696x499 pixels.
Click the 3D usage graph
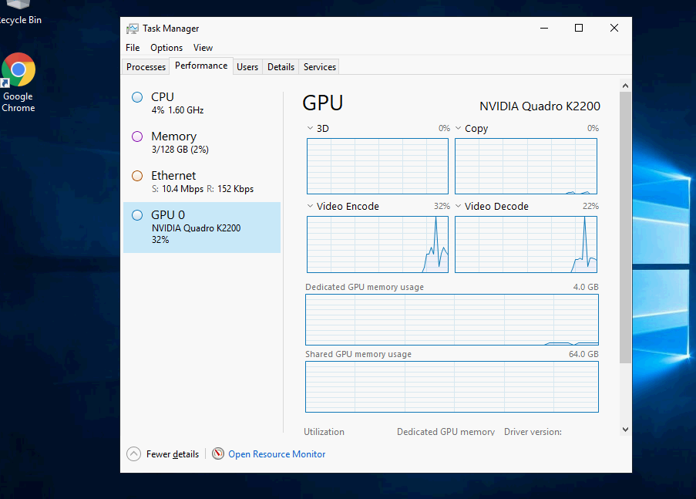(378, 166)
